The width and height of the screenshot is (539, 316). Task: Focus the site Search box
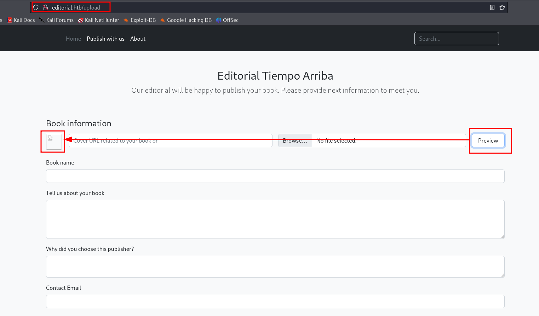coord(456,39)
